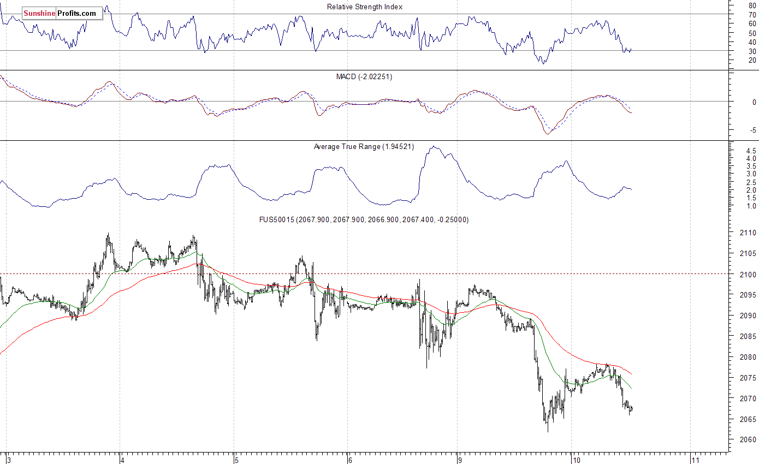Click the 2095 price axis label
This screenshot has width=759, height=464.
click(749, 295)
